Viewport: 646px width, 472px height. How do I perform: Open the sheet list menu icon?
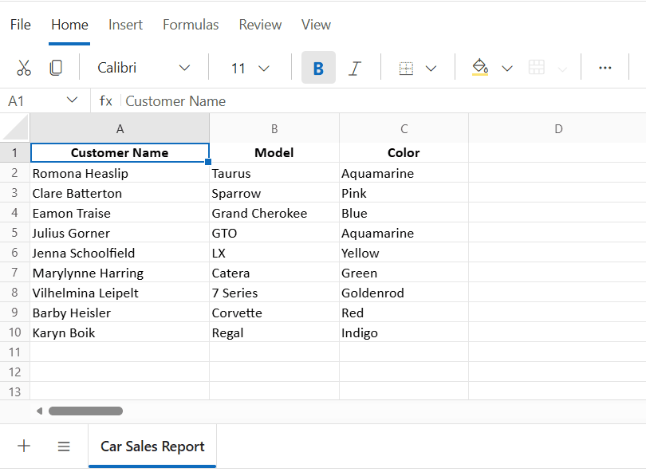click(64, 446)
